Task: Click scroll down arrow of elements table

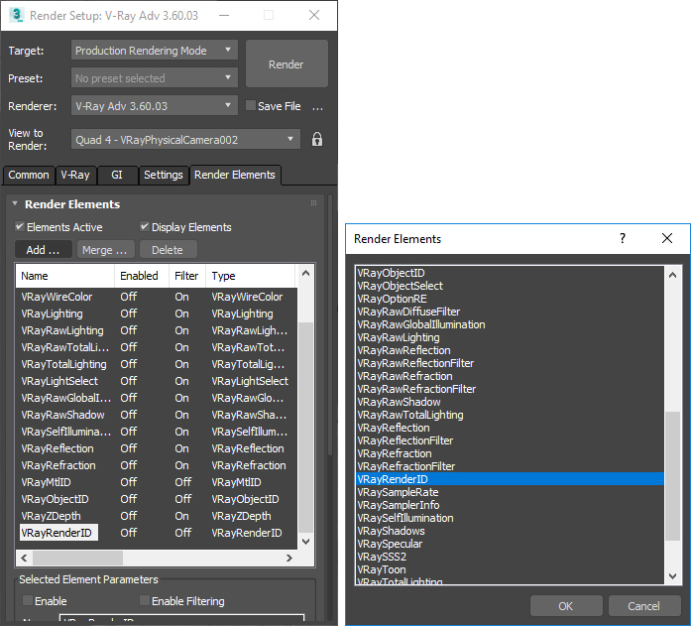Action: point(305,541)
